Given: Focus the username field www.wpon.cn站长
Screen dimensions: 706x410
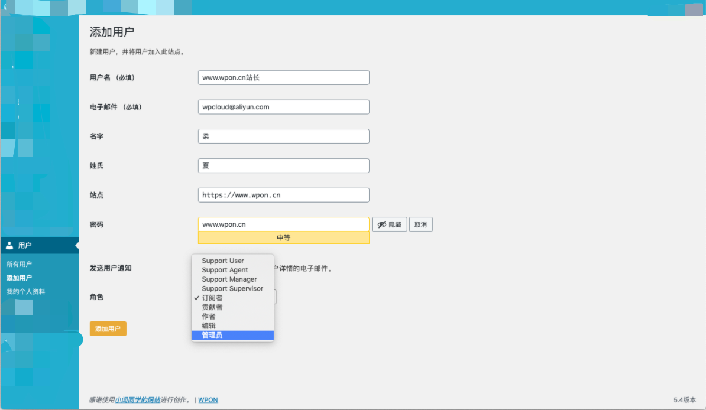Looking at the screenshot, I should [284, 77].
